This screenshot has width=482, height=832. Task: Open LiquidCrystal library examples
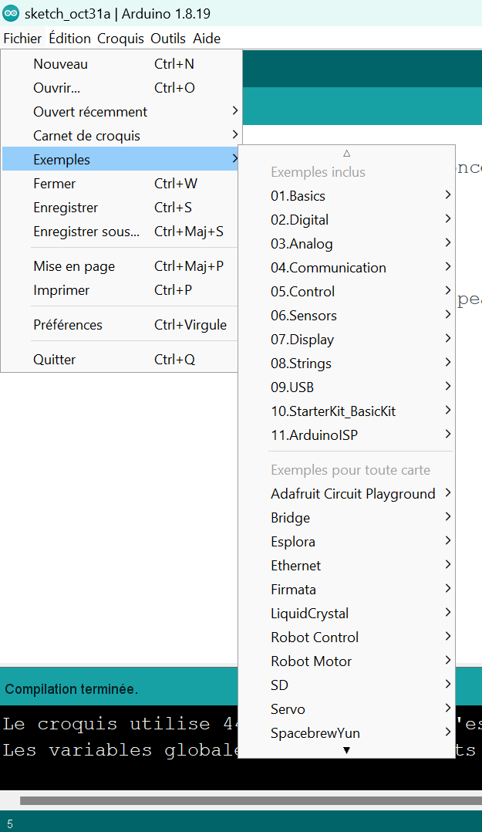tap(347, 613)
